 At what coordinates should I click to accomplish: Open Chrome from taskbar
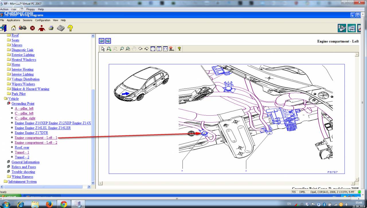coord(64,204)
